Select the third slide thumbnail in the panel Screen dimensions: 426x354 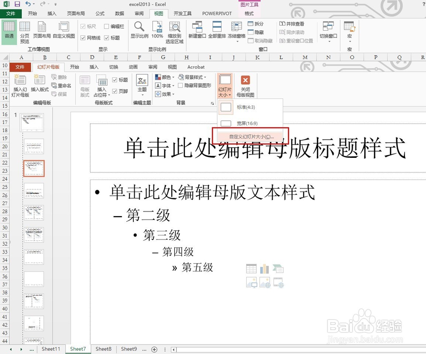click(x=34, y=168)
